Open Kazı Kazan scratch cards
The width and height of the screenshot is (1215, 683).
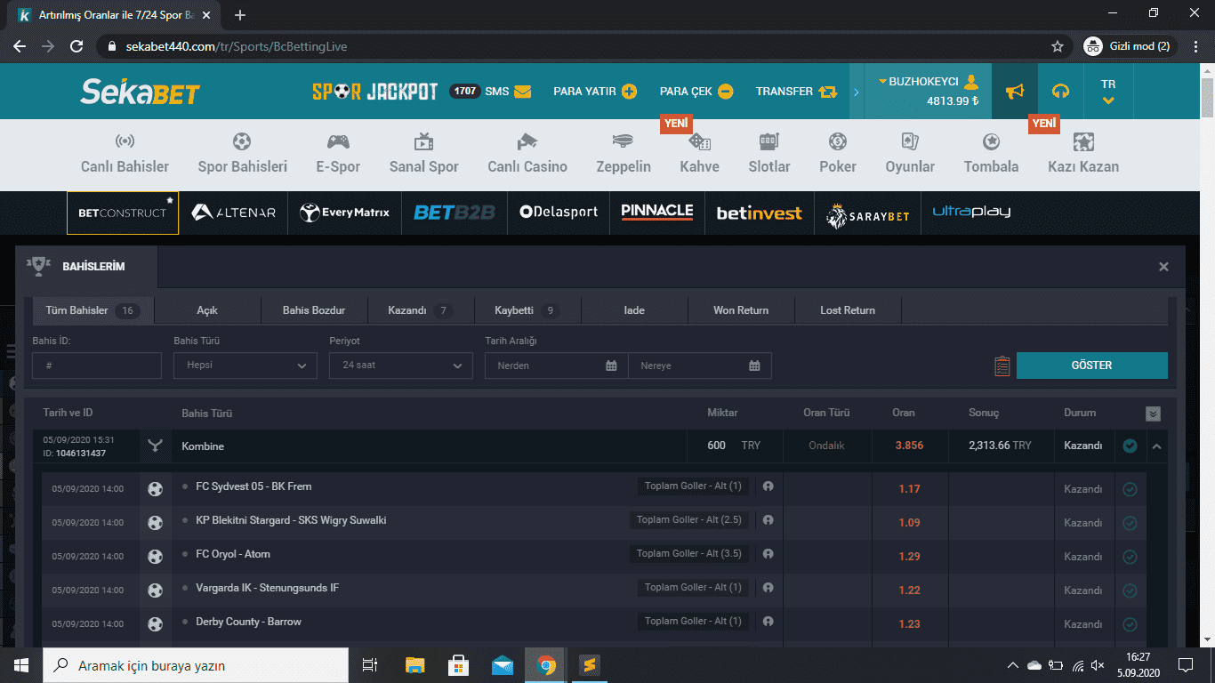tap(1083, 154)
